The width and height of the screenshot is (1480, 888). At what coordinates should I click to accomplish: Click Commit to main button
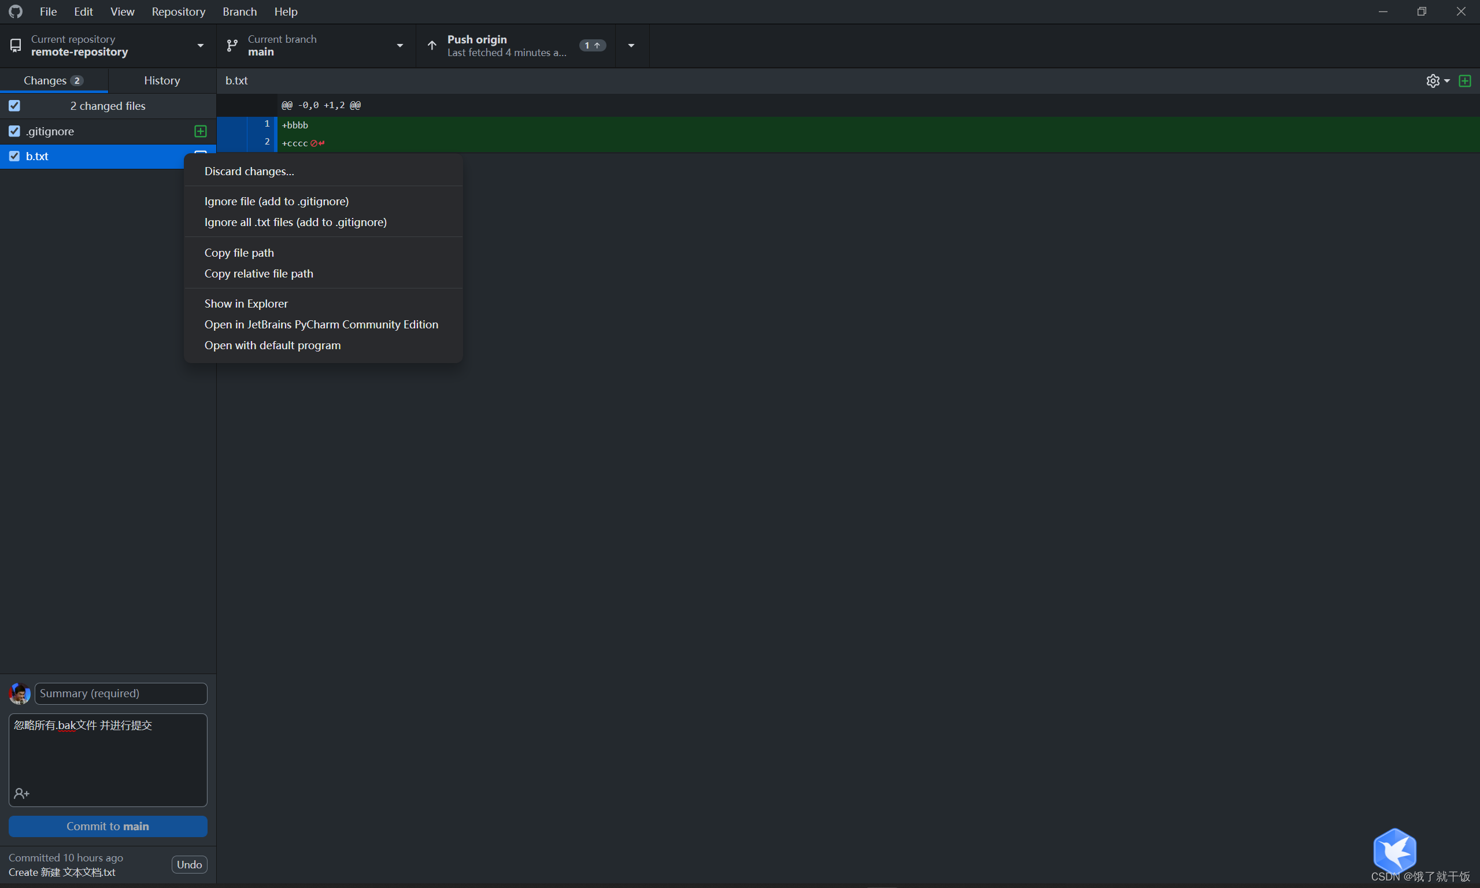click(x=107, y=826)
